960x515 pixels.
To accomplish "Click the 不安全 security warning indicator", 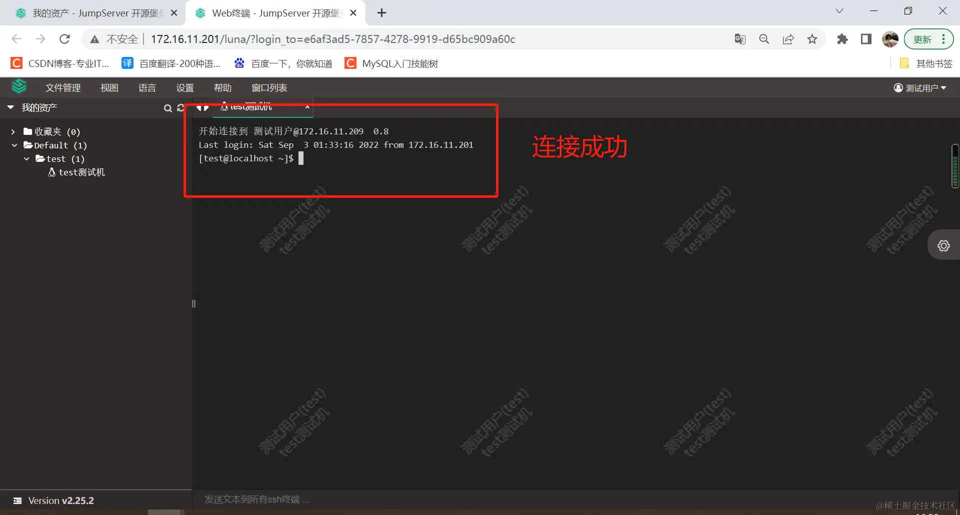I will tap(114, 39).
